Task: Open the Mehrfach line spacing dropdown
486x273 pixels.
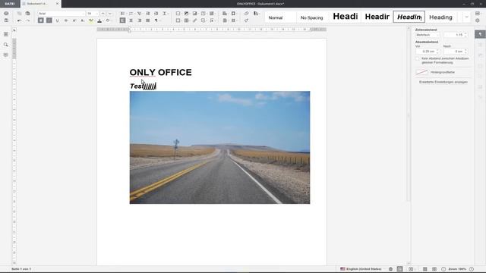Action: (x=428, y=35)
